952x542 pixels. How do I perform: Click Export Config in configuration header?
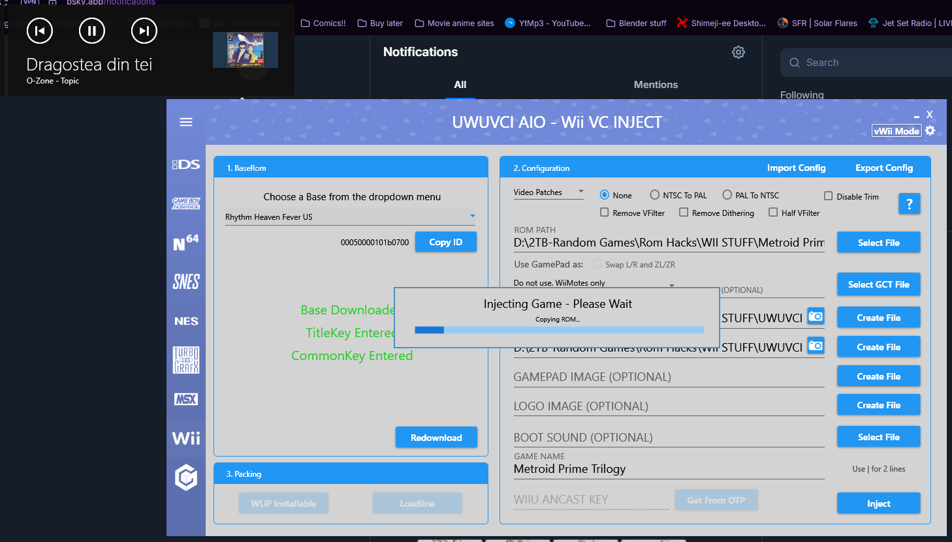(x=884, y=168)
